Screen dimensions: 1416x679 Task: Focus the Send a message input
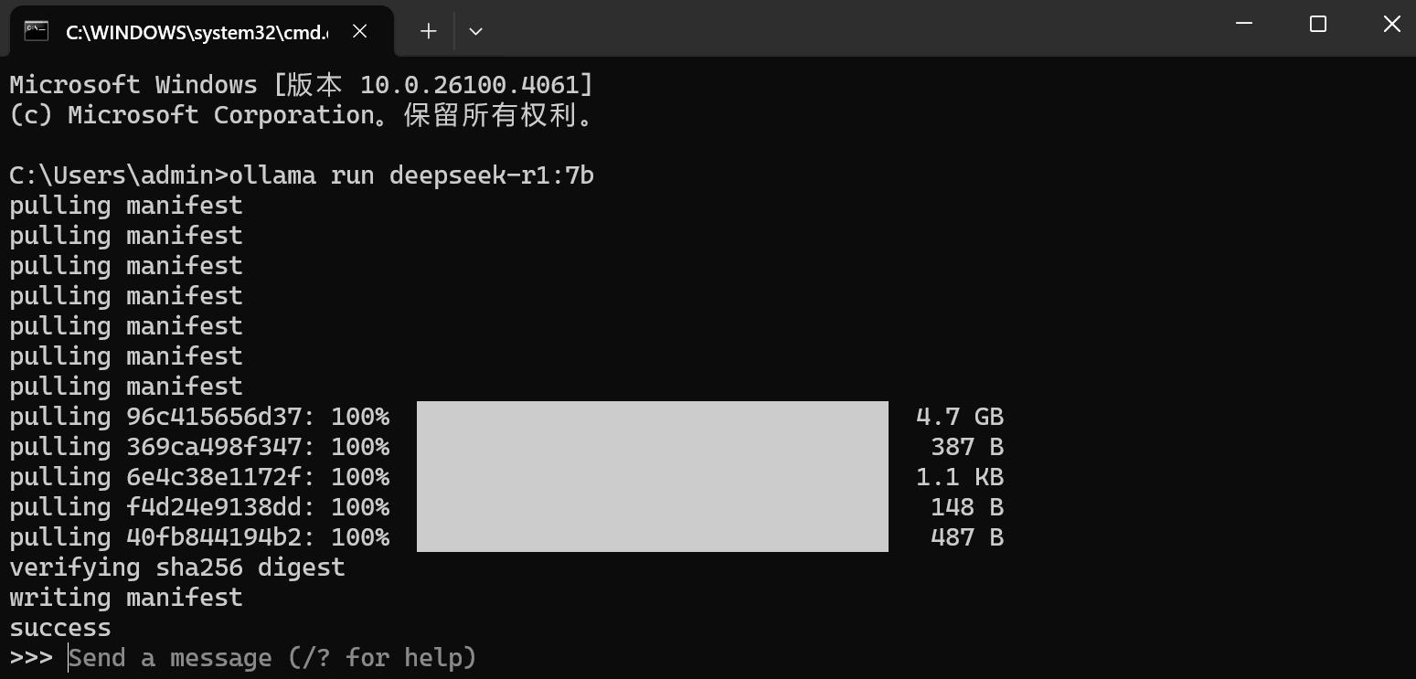tap(272, 658)
